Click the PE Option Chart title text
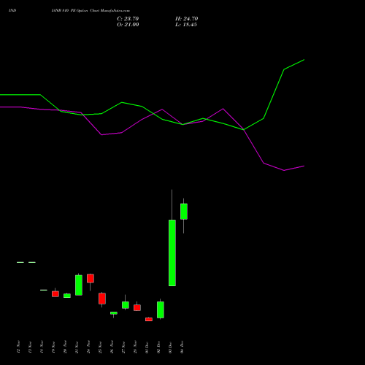Viewport: 365px width, 365px height. (91, 11)
